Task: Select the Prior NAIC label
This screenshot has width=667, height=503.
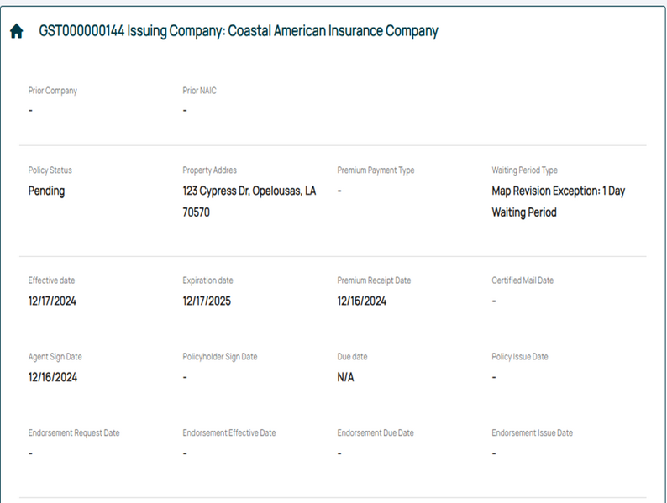Action: pos(199,91)
